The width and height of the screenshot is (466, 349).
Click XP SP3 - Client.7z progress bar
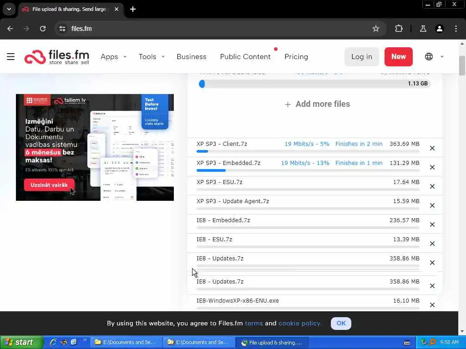308,151
